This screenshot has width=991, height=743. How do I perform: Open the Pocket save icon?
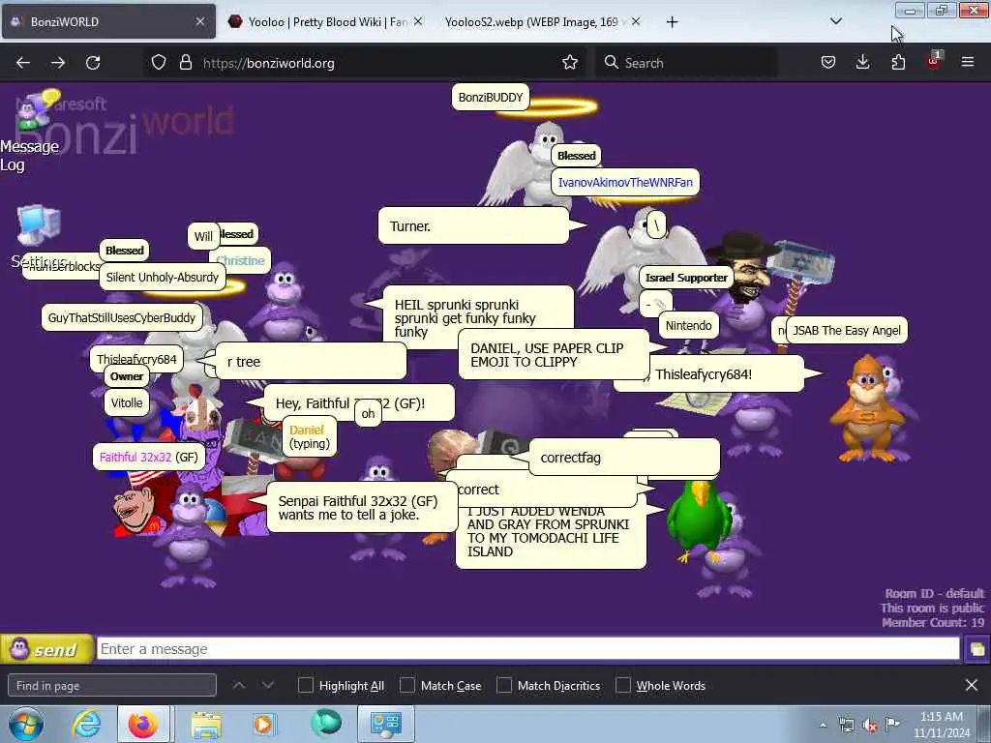coord(828,63)
